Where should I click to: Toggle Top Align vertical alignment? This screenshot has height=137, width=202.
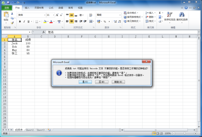coord(67,15)
